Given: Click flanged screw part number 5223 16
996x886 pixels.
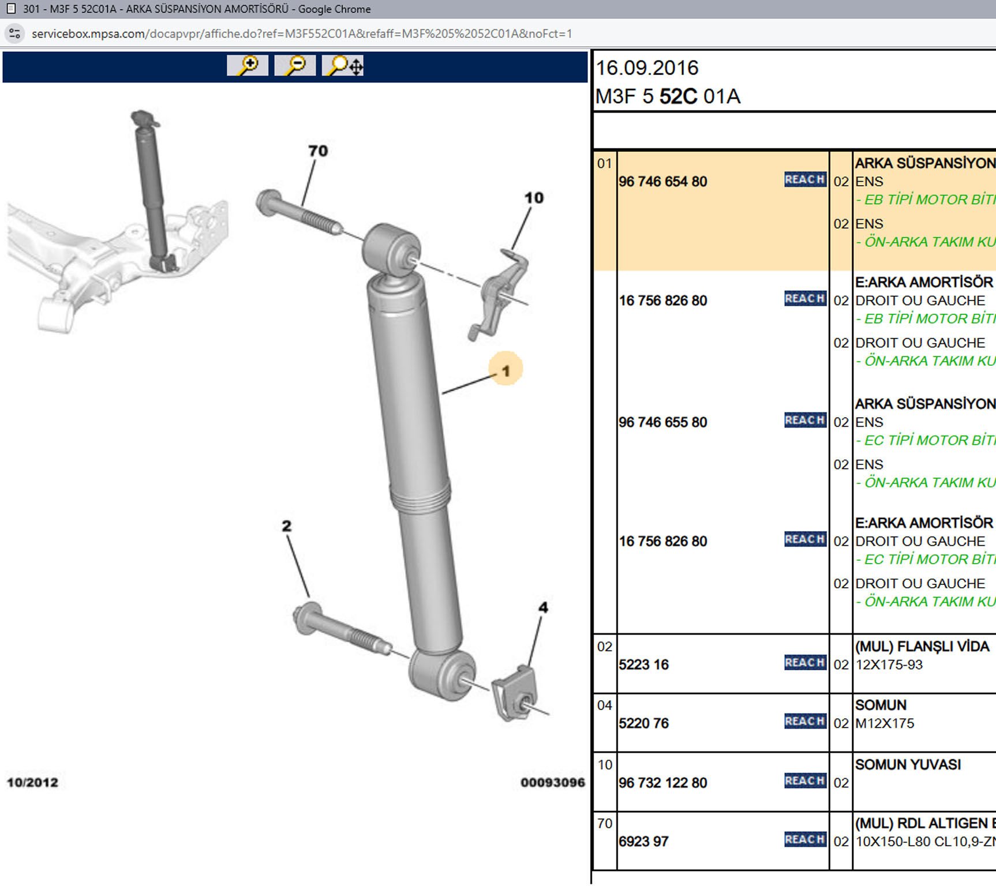Looking at the screenshot, I should pos(643,664).
